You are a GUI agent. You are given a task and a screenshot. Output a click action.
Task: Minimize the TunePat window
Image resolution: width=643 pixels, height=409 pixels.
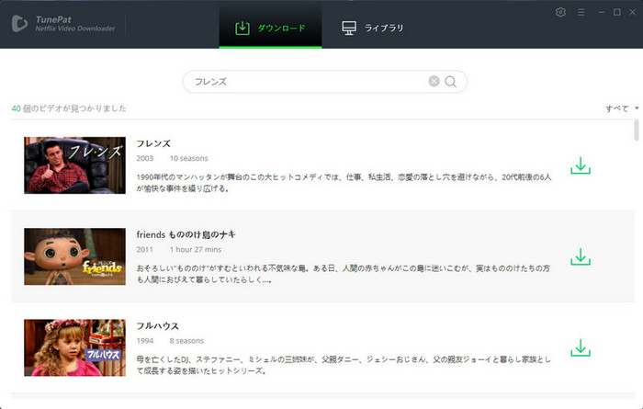[602, 12]
